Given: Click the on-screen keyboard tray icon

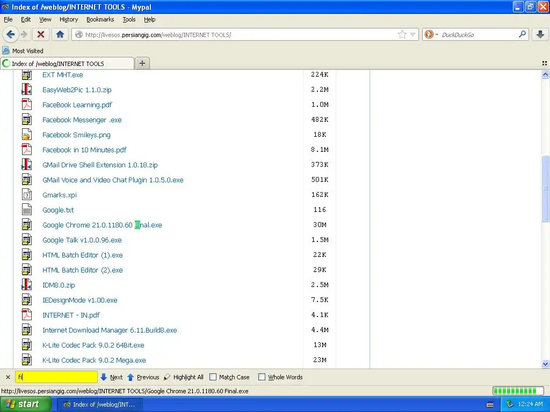Looking at the screenshot, I should tap(490, 404).
